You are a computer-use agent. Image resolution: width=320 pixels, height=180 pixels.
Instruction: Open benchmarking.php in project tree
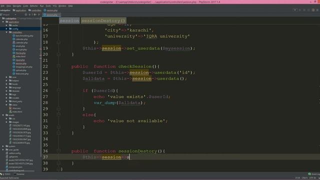(x=22, y=35)
